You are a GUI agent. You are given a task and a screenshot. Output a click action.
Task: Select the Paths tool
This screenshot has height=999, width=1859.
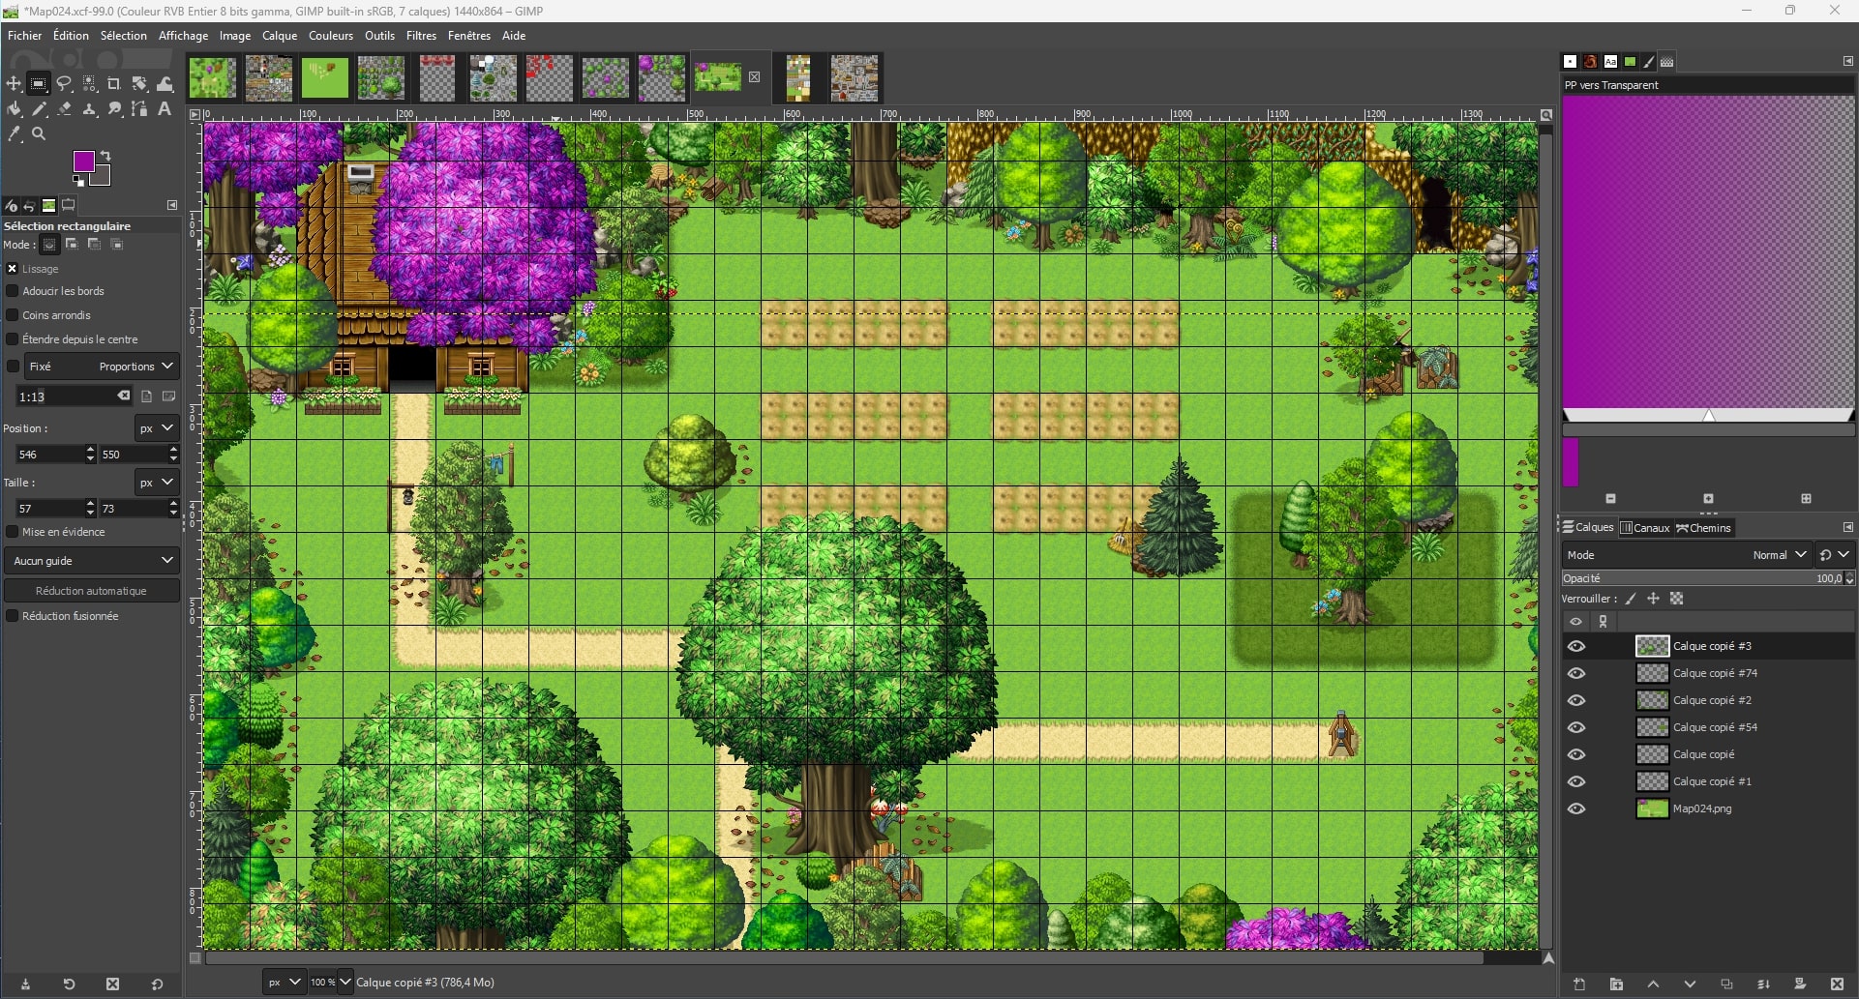[x=139, y=109]
